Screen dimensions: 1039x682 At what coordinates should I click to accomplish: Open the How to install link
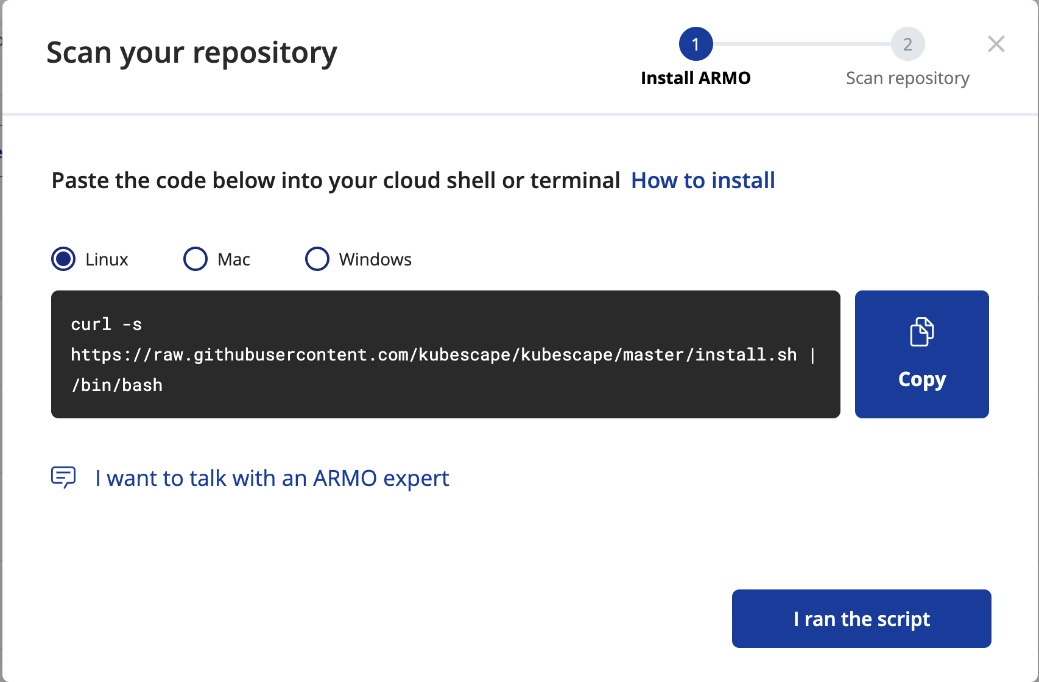(x=703, y=181)
